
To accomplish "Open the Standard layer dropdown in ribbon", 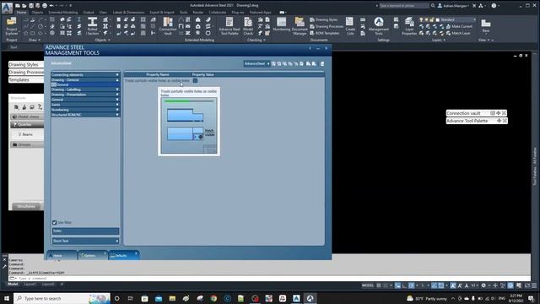I will coord(457,19).
